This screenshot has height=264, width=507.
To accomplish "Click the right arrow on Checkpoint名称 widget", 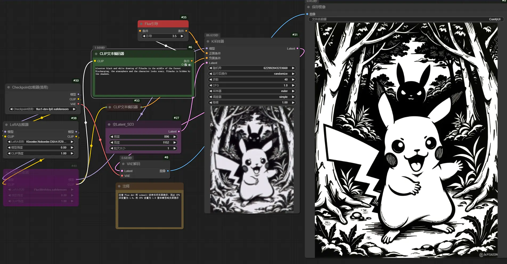I will [x=74, y=109].
